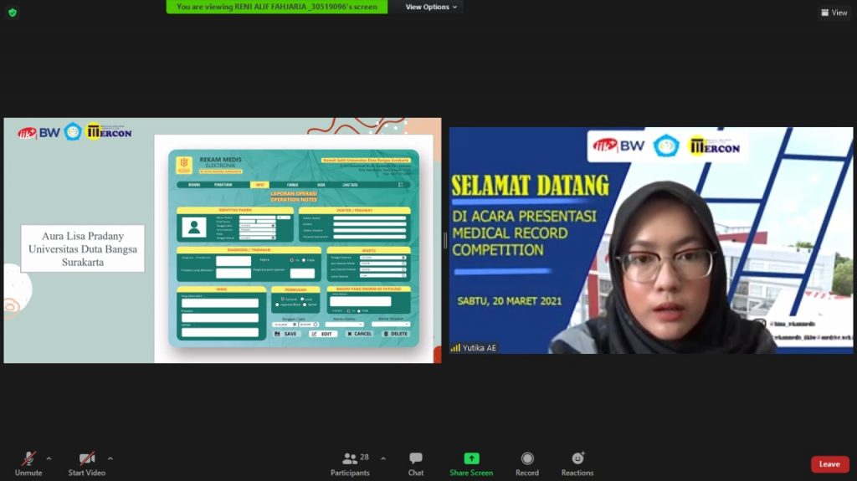The height and width of the screenshot is (481, 857).
Task: Open the View Options dropdown
Action: 432,7
